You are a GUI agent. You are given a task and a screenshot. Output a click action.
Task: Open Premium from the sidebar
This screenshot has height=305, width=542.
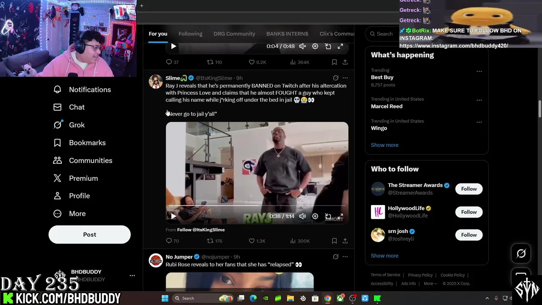pos(75,178)
